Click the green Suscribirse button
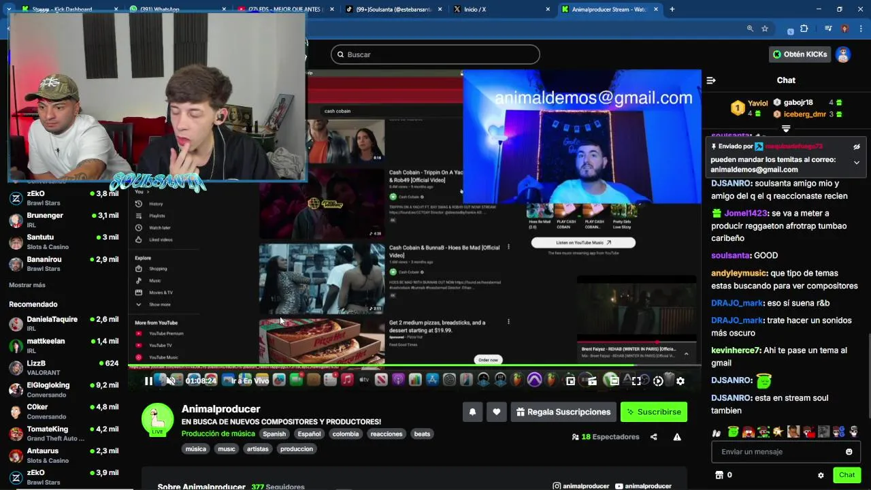The height and width of the screenshot is (490, 871). click(x=654, y=412)
